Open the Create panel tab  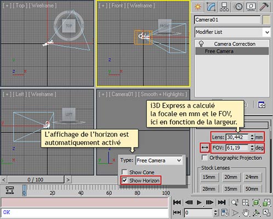point(198,7)
